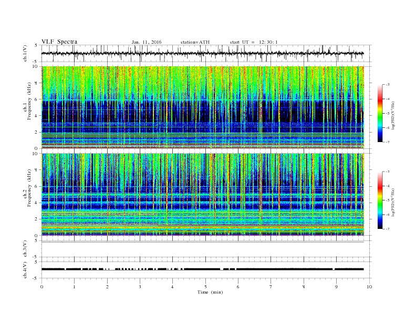Click the ch.2 colorbar 'log(PSD)(V²/Hz)' label

coord(393,203)
